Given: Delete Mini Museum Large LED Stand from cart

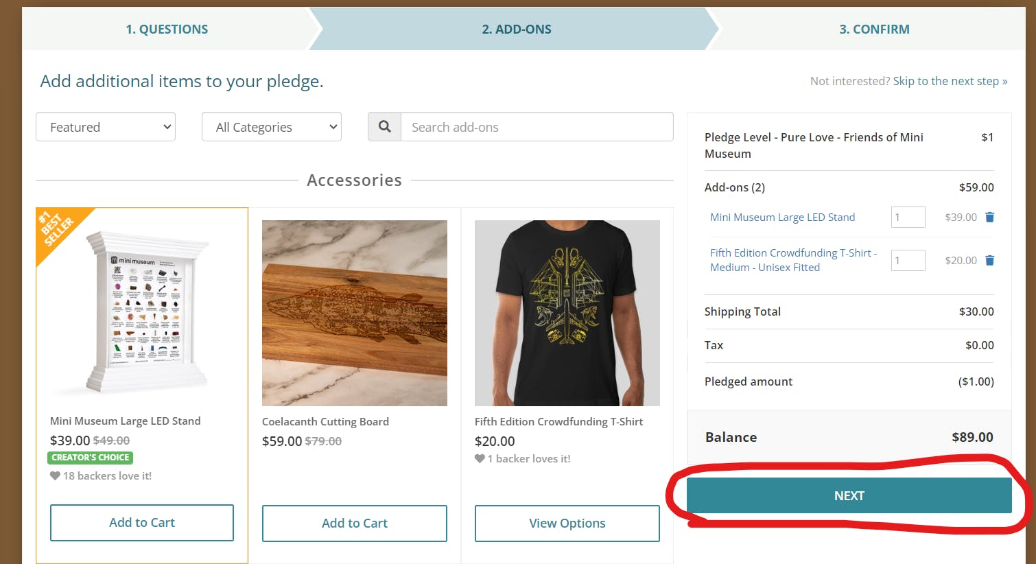Looking at the screenshot, I should [989, 218].
